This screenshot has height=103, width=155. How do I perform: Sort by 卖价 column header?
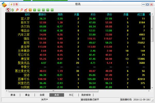point(110,15)
